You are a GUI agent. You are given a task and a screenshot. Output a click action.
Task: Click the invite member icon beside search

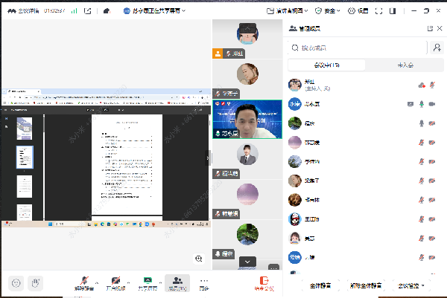[437, 48]
